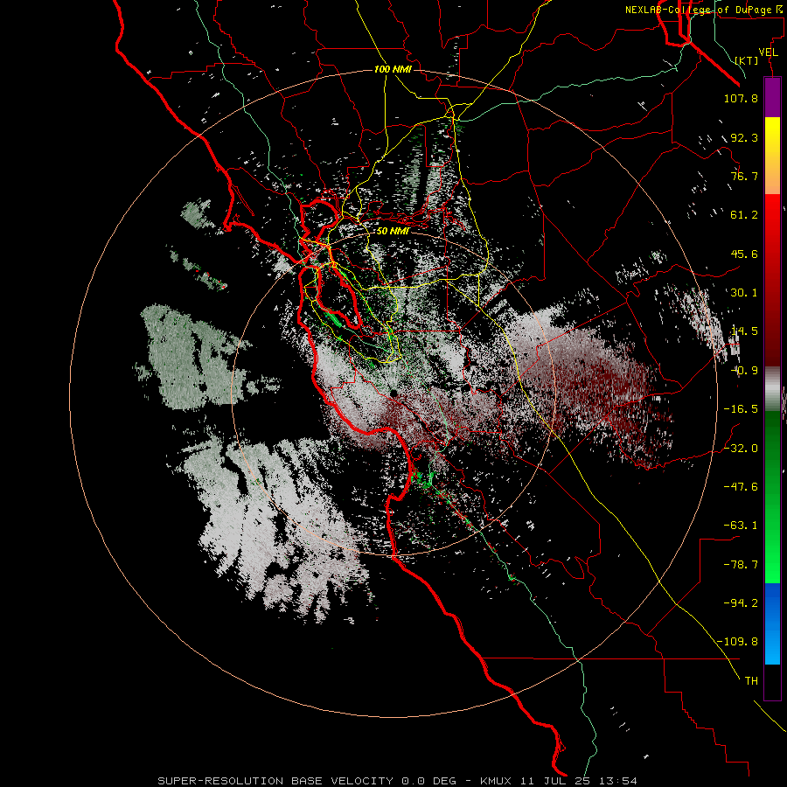This screenshot has height=787, width=787.
Task: Click the [KT] units label
Action: click(746, 60)
